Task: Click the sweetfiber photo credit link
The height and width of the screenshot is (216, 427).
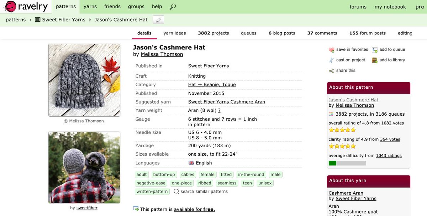Action: click(x=87, y=208)
